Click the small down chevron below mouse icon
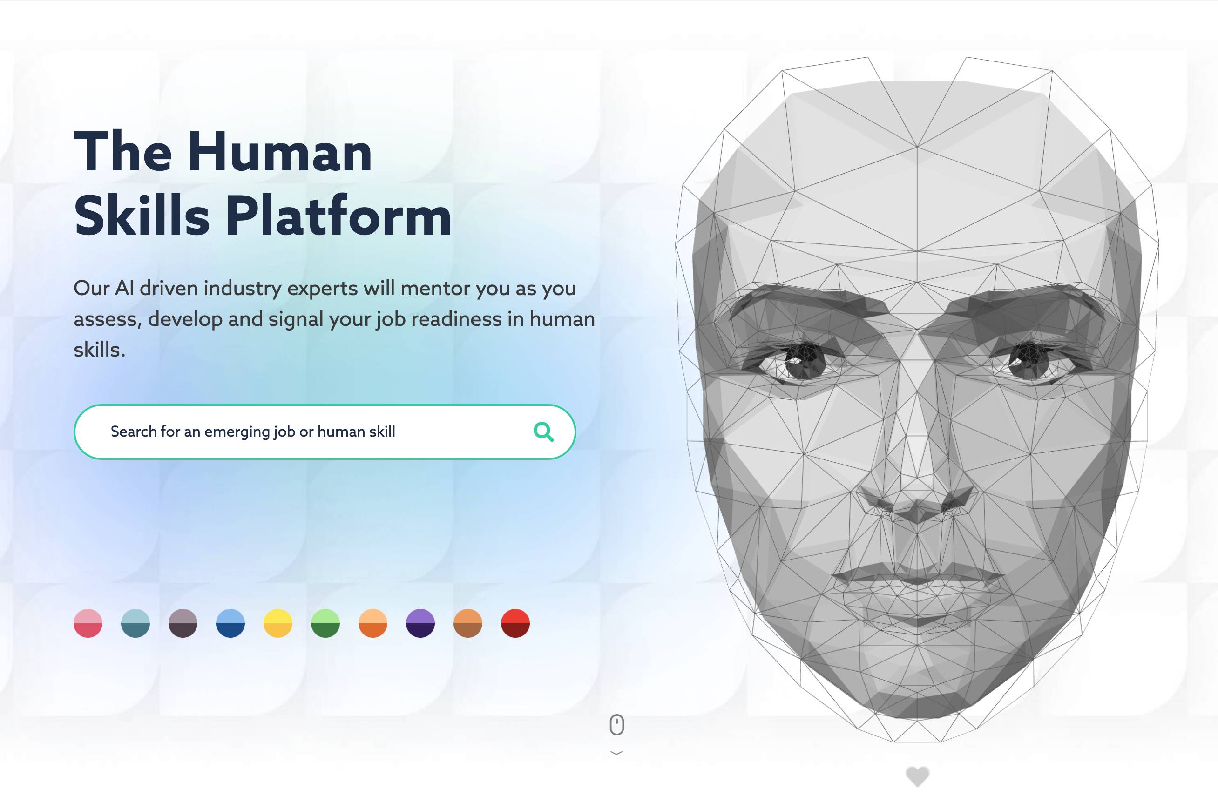The width and height of the screenshot is (1218, 796). 616,753
